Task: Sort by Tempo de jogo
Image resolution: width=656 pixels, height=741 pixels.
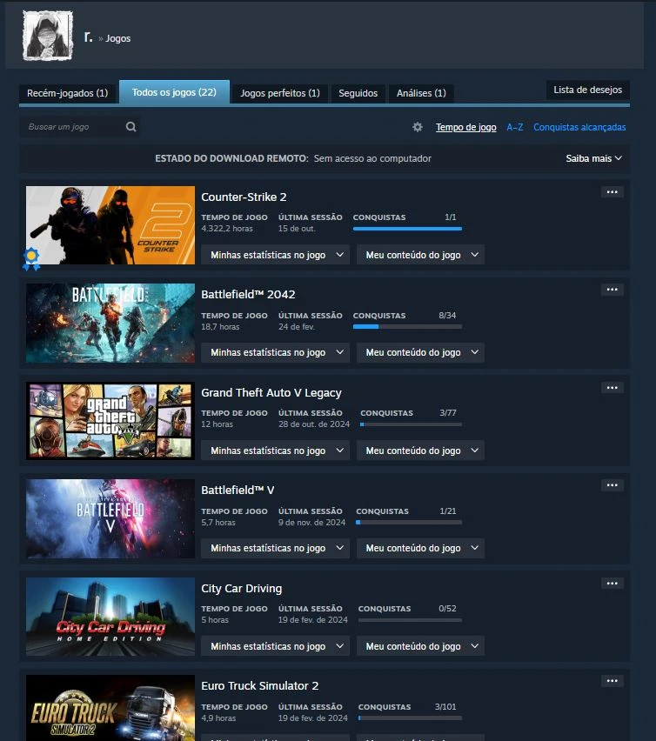Action: [466, 127]
